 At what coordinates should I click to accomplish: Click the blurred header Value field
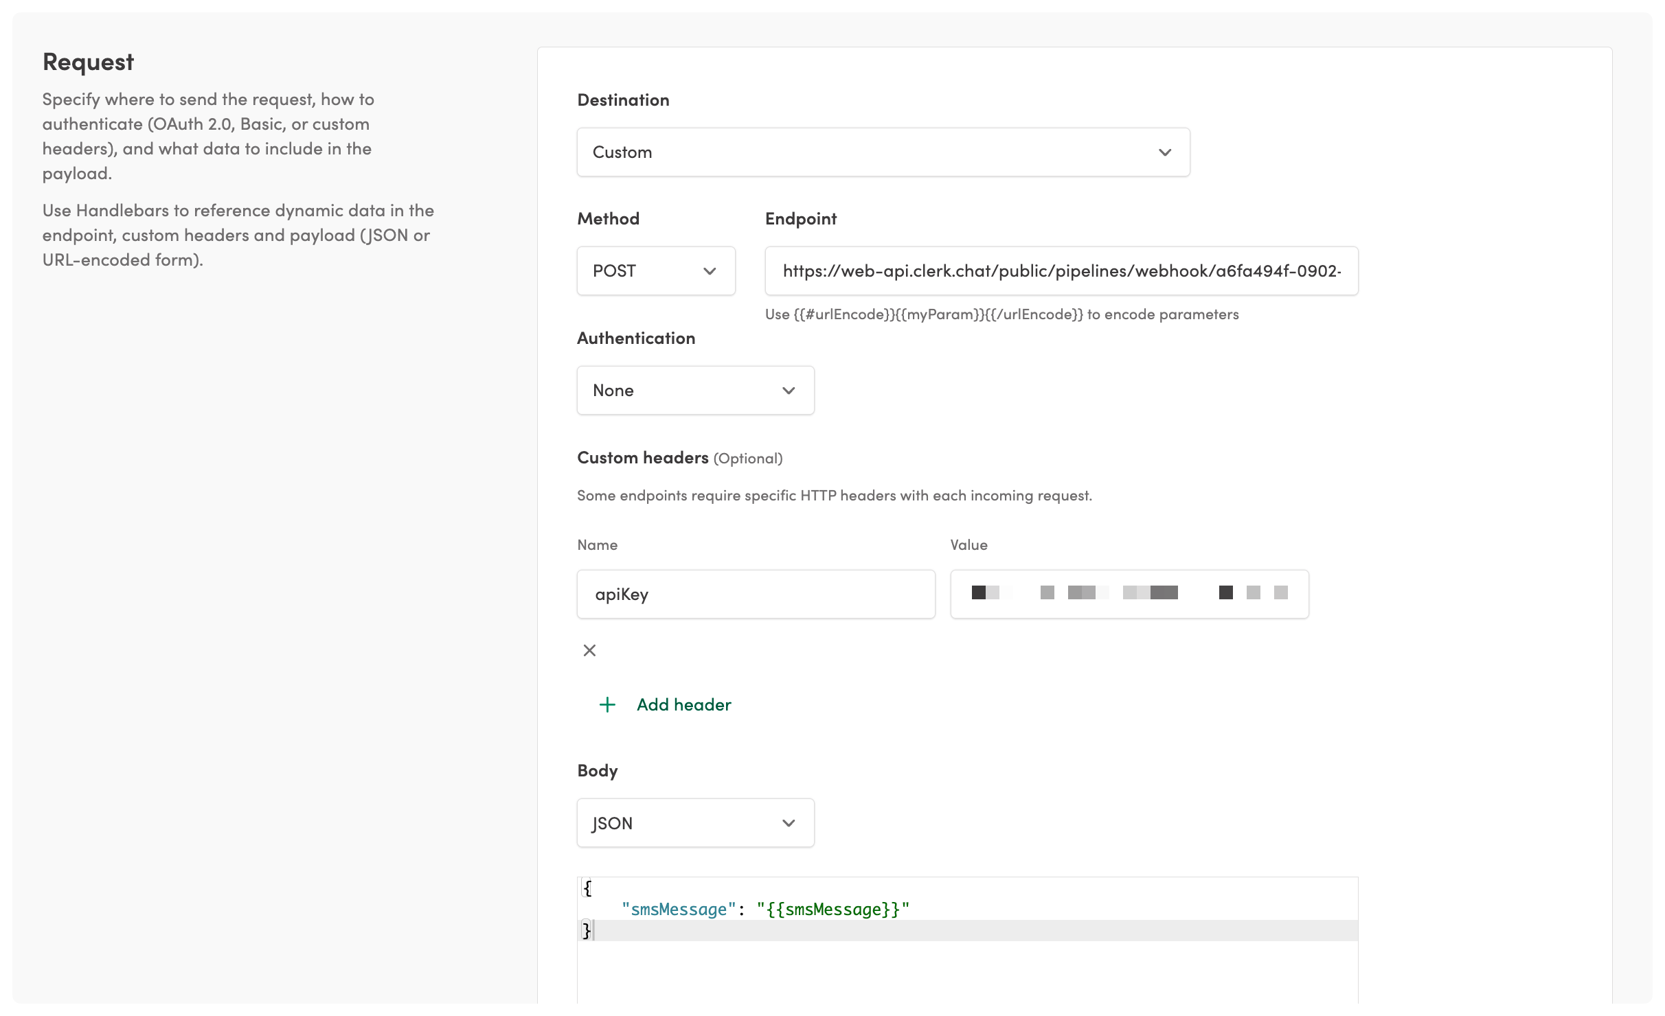click(1129, 594)
